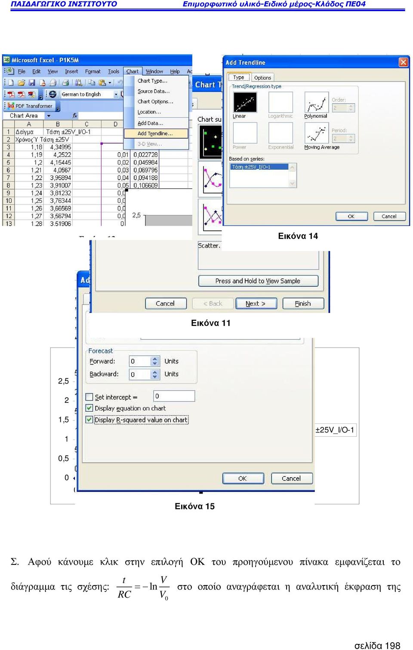Choose Chart Type from Chart menu

coord(156,81)
